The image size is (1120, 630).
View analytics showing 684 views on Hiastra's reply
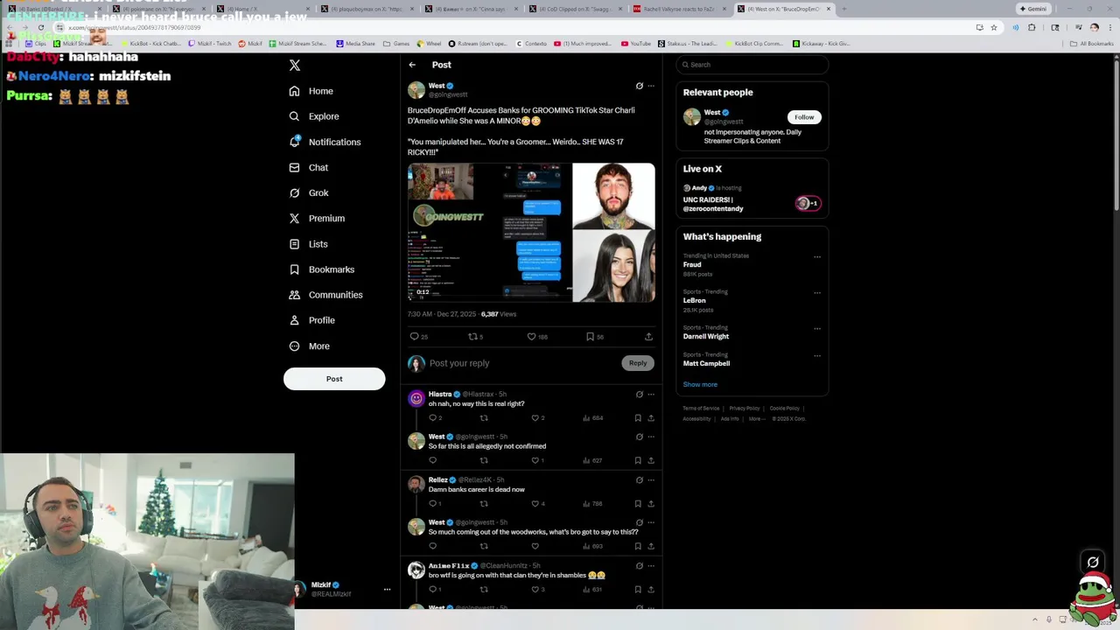point(594,418)
